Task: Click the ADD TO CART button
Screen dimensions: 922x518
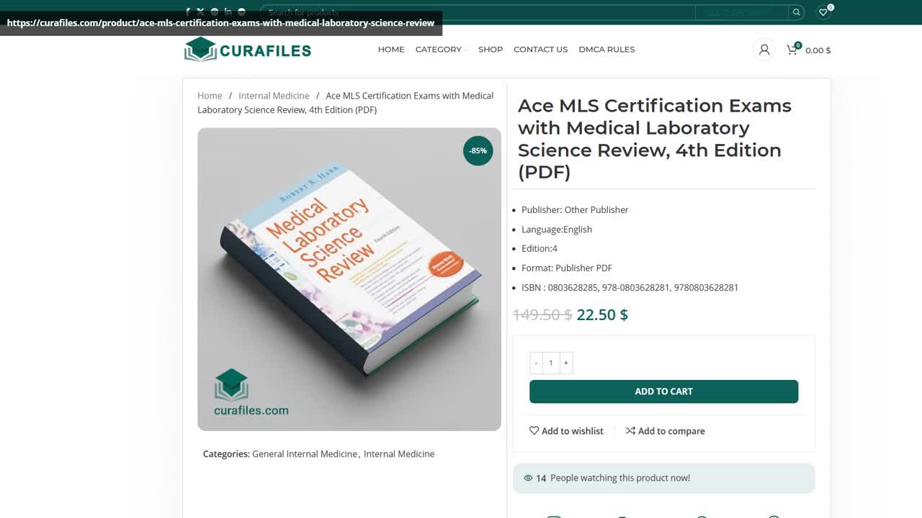Action: click(663, 391)
